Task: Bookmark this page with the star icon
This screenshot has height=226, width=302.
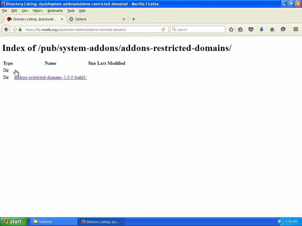Action: coord(231,30)
